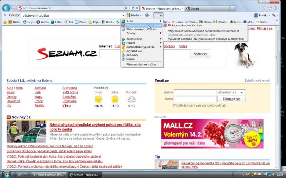Switch to Nelze kopírovat taskbar window

(48, 175)
